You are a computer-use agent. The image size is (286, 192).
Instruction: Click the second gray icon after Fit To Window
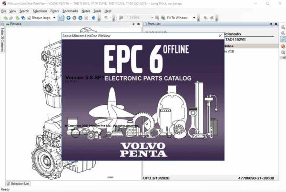[x=212, y=18]
